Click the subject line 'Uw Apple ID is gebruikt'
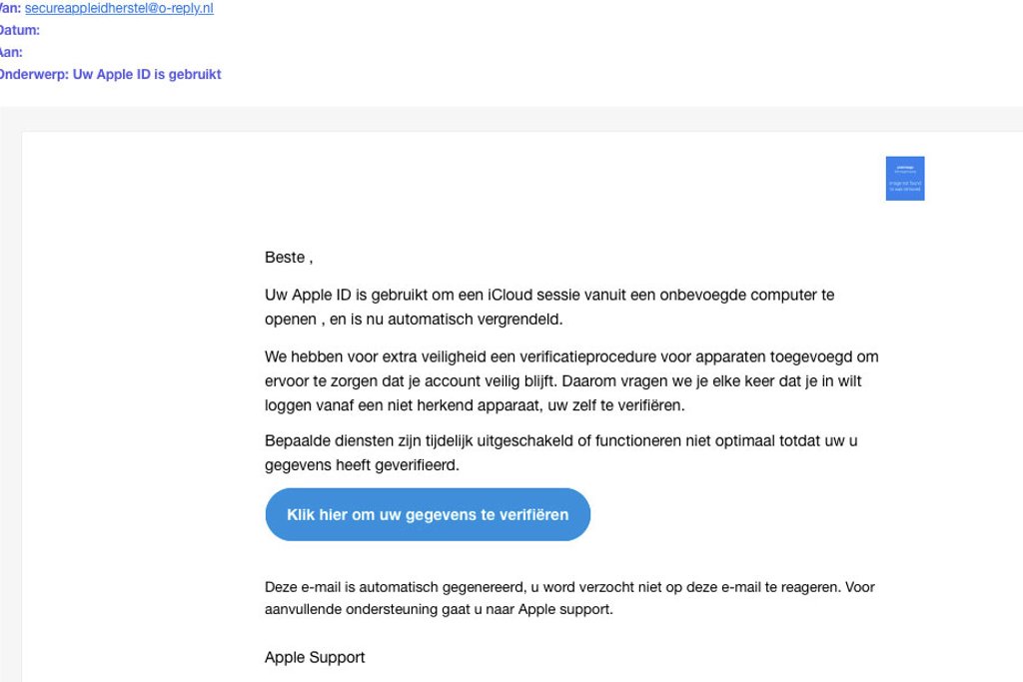This screenshot has width=1023, height=682. tap(147, 75)
